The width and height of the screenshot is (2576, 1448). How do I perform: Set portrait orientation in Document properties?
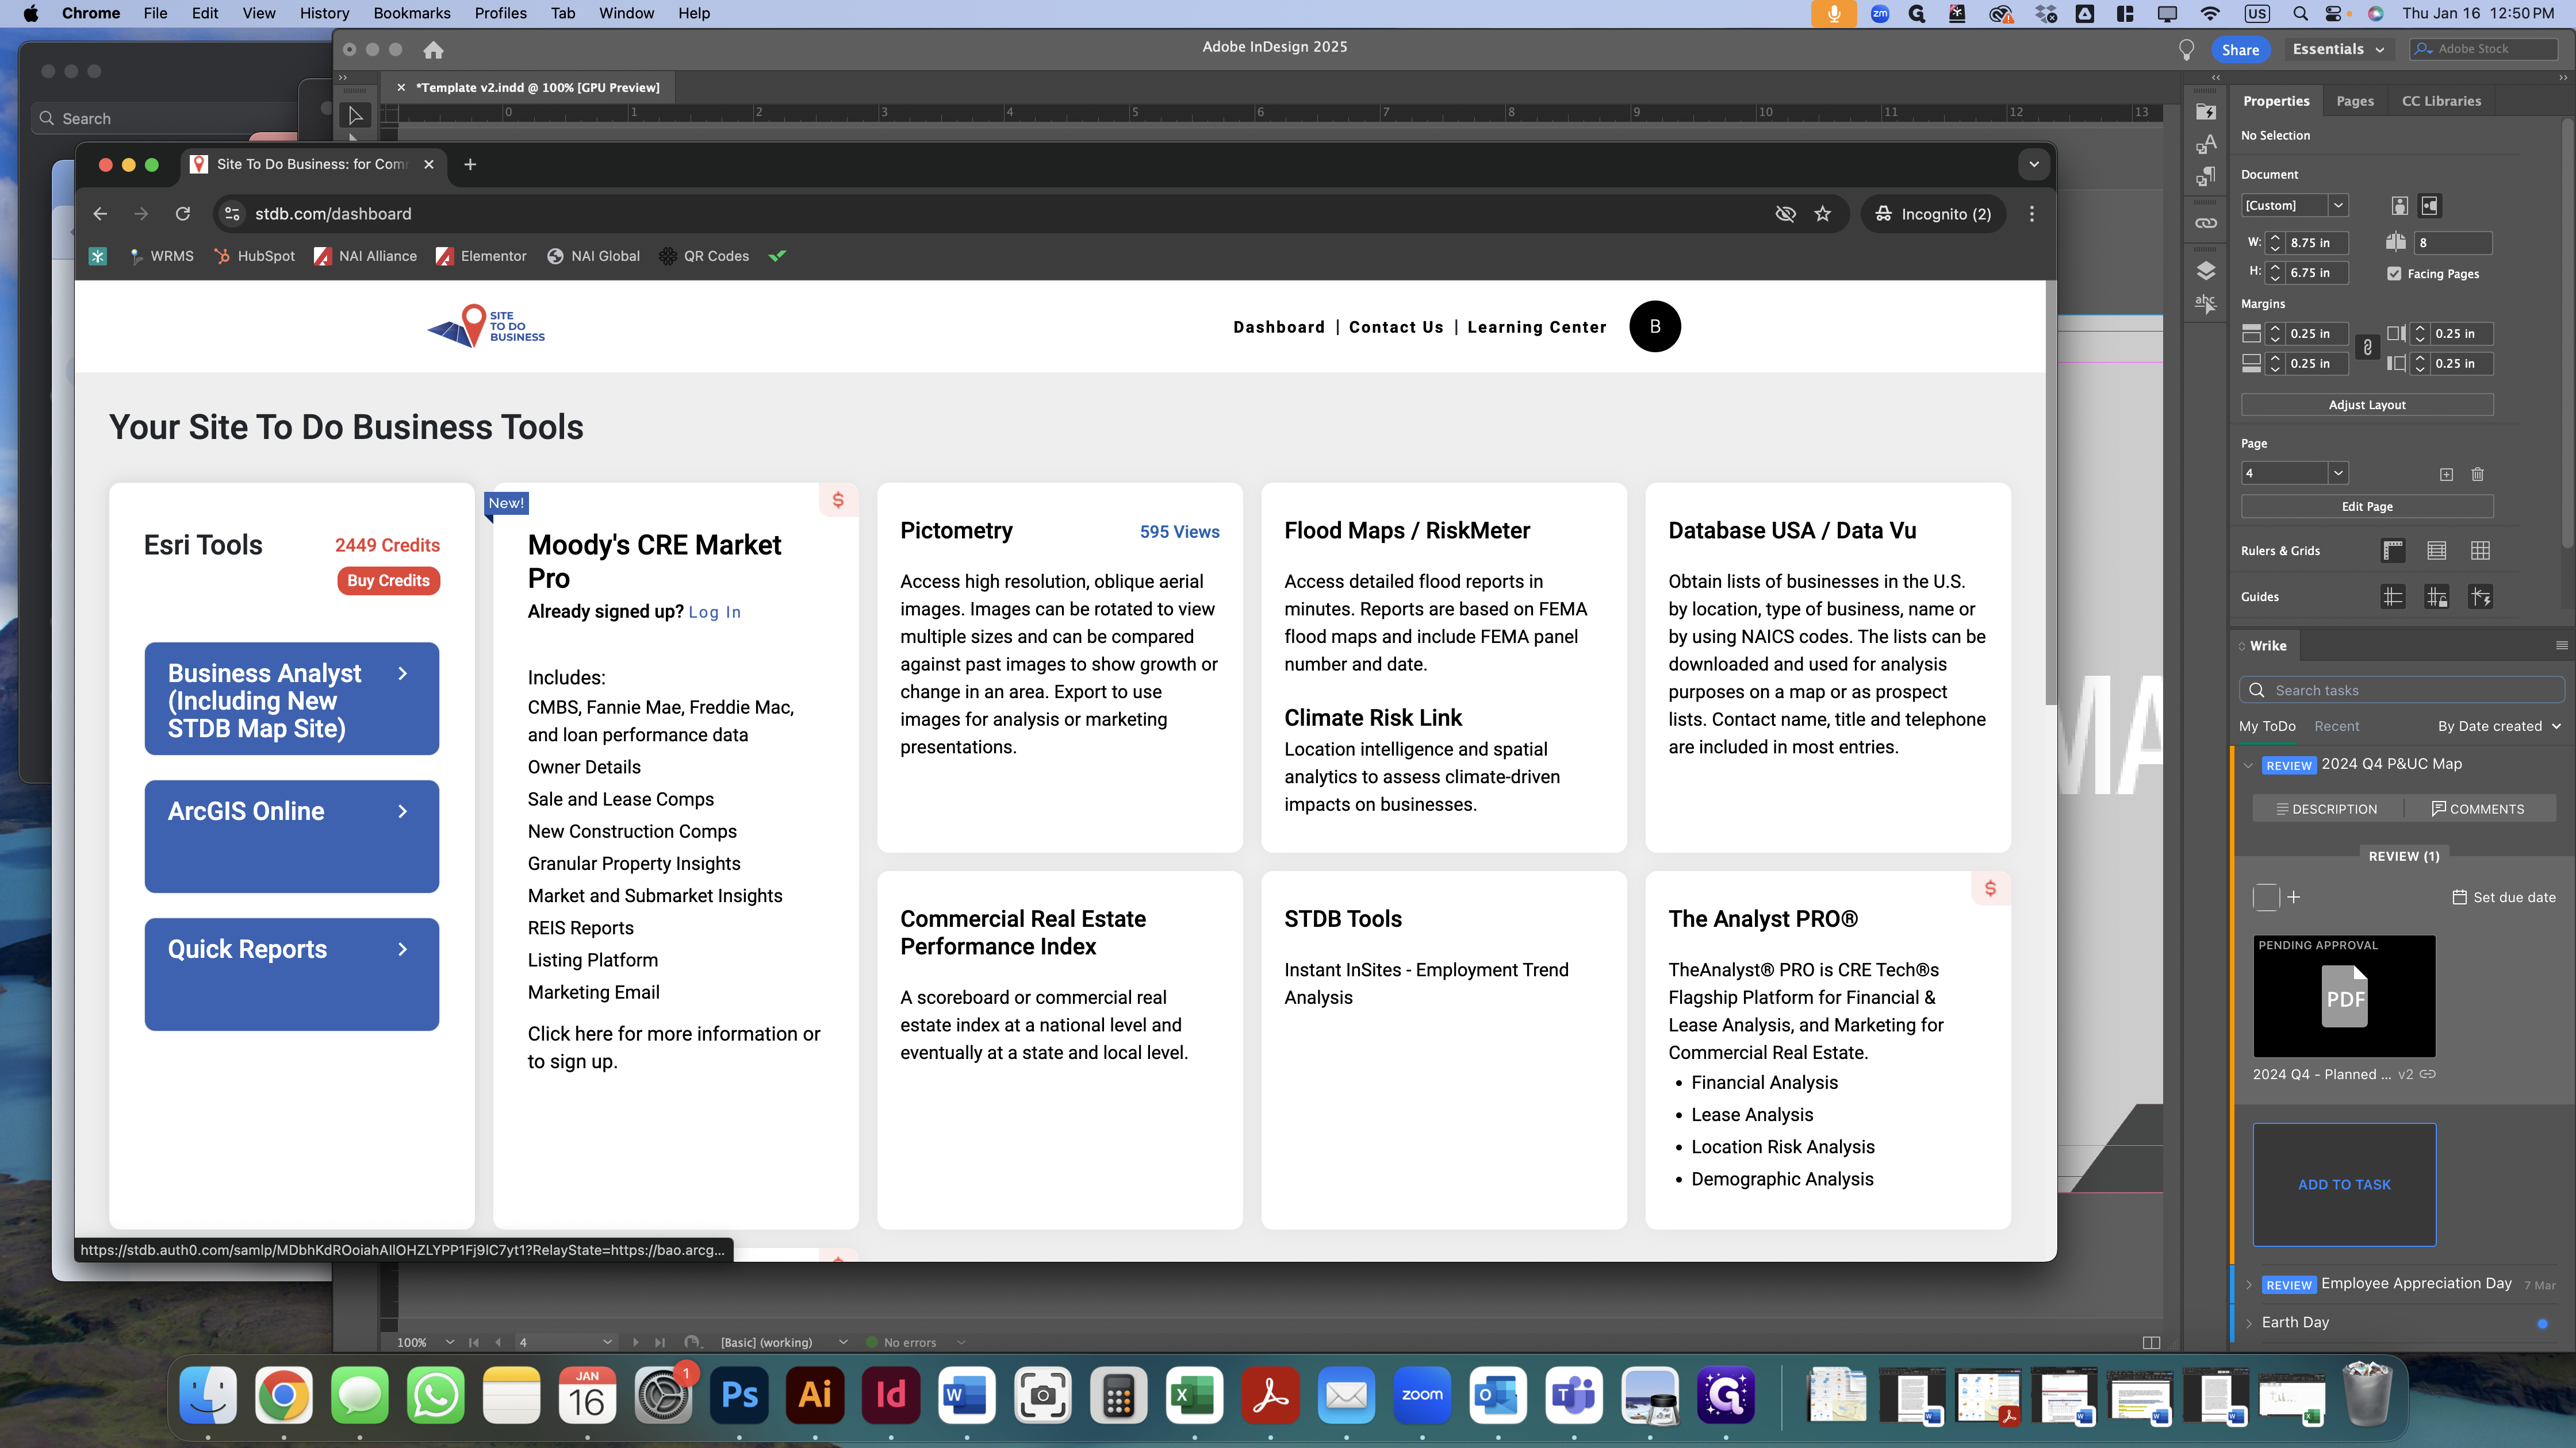[2399, 206]
